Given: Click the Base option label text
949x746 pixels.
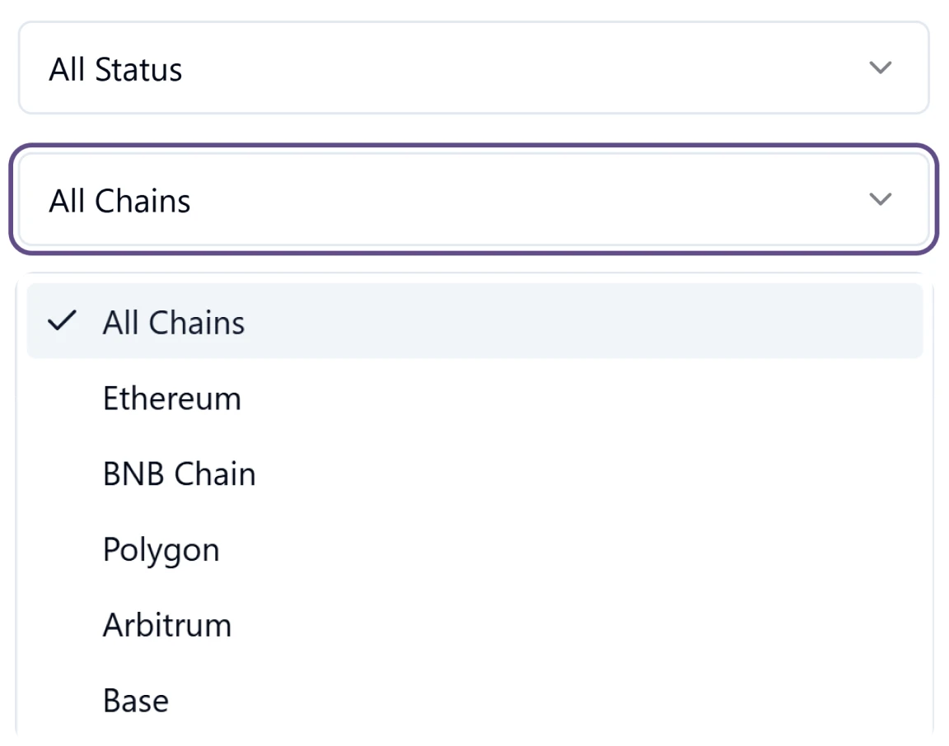Looking at the screenshot, I should click(x=135, y=700).
